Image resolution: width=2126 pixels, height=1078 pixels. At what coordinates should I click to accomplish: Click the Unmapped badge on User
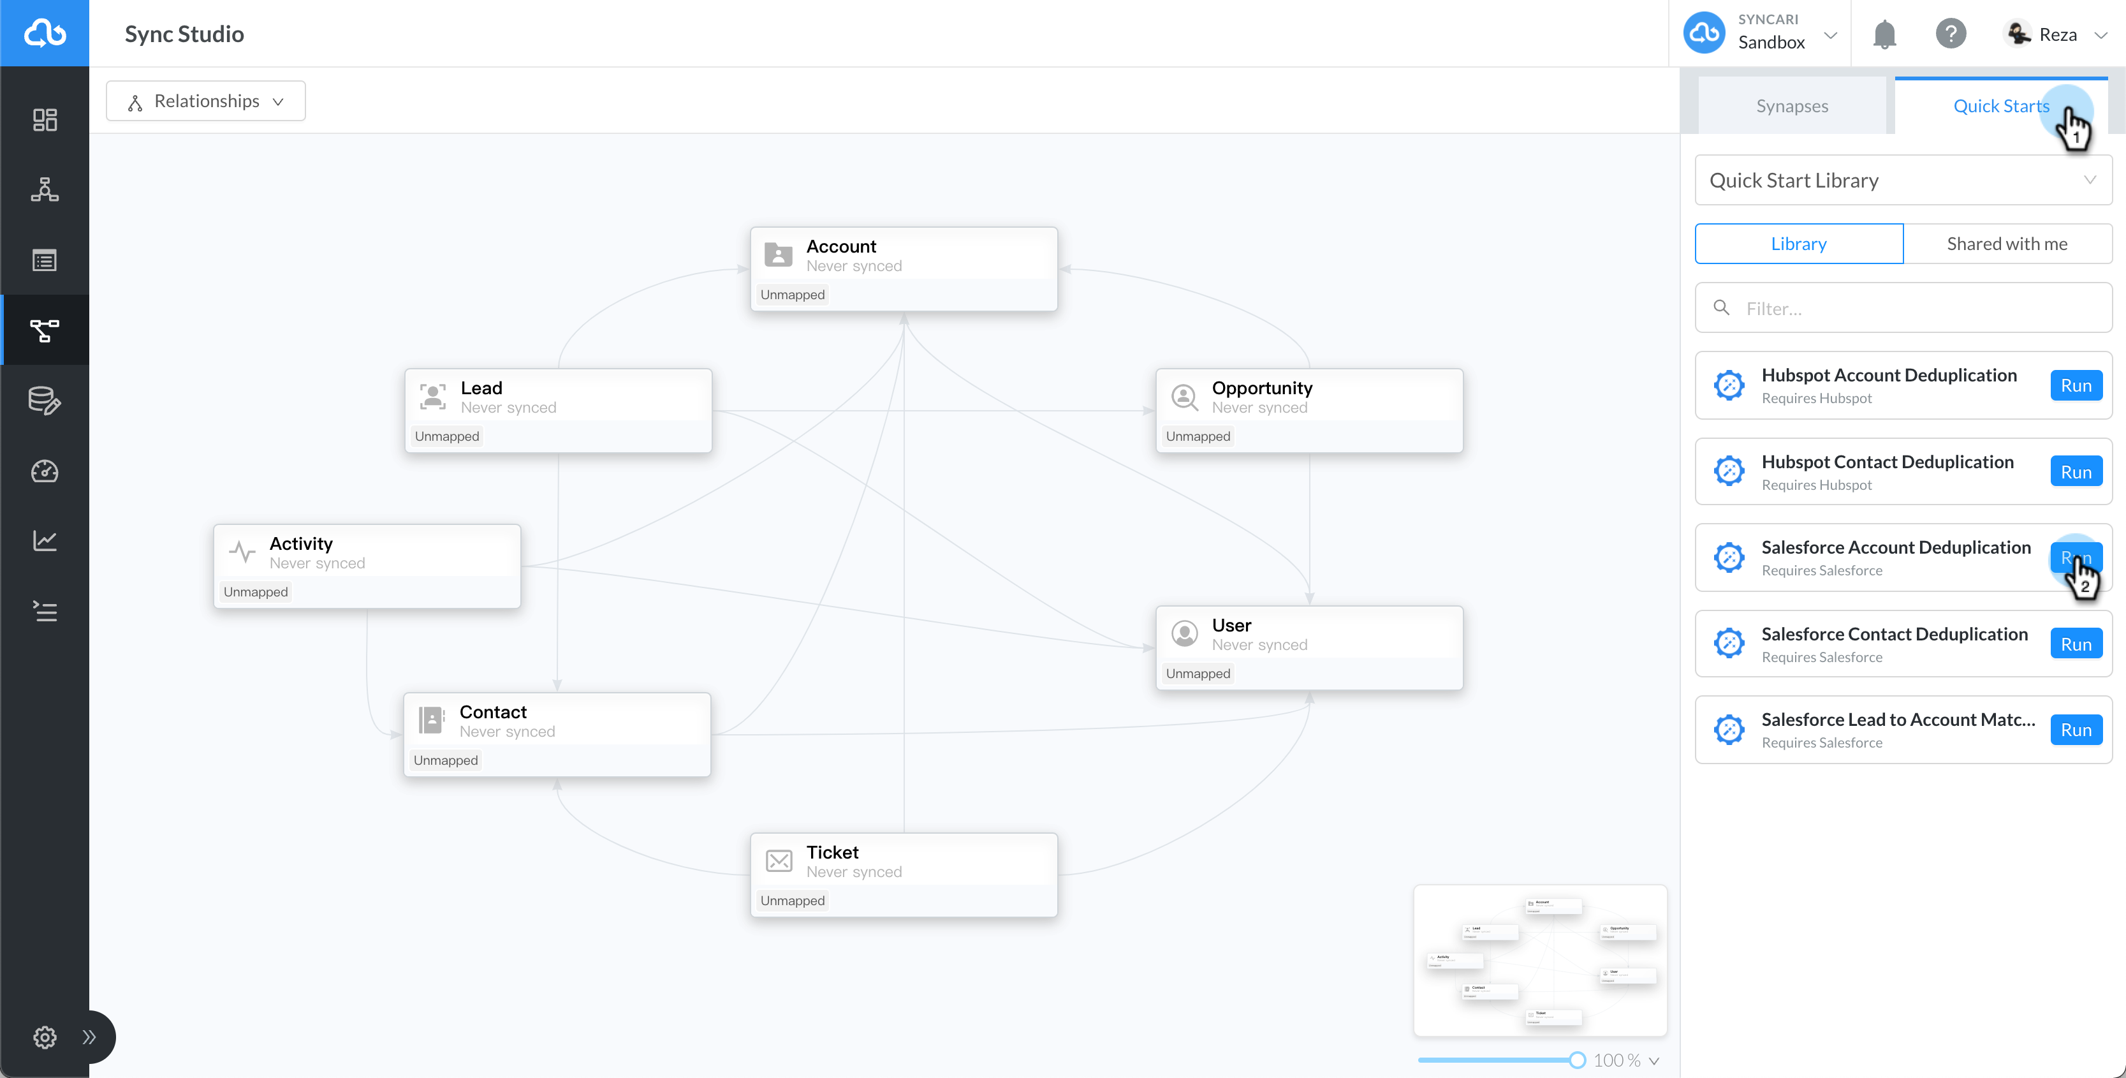pos(1198,674)
